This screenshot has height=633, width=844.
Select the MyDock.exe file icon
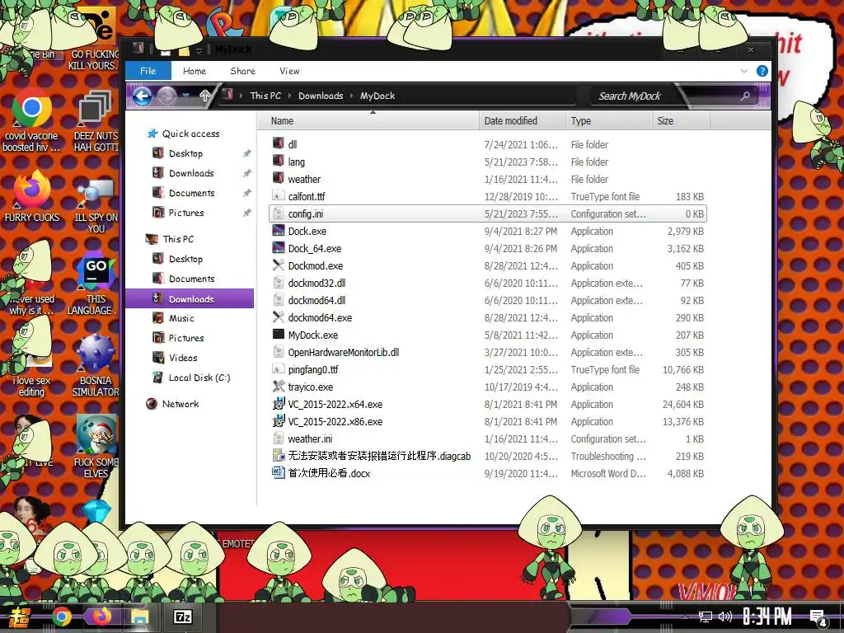tap(279, 335)
